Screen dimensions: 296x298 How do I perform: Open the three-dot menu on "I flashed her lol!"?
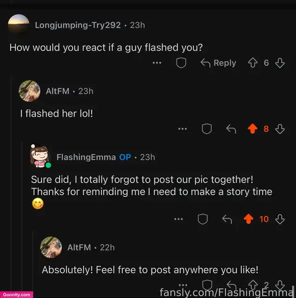(x=182, y=129)
